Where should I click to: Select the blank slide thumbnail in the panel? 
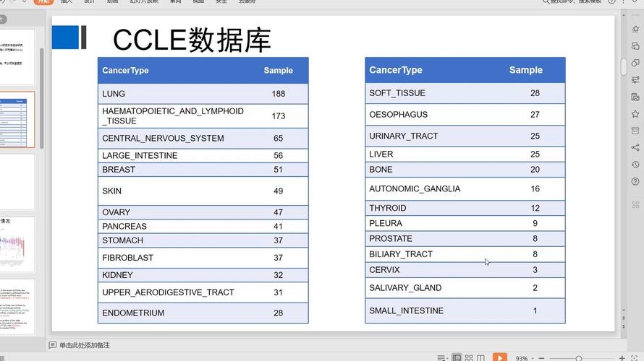(17, 182)
